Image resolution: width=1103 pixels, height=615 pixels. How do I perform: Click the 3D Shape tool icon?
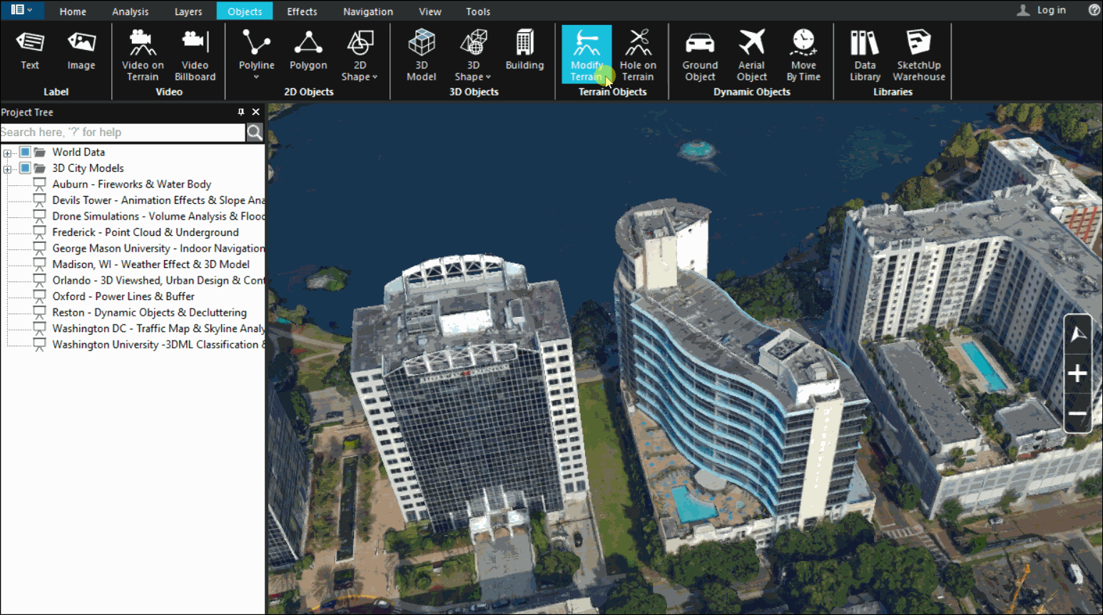click(473, 43)
